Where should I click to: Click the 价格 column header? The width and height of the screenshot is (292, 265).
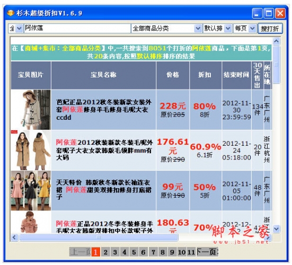(173, 75)
